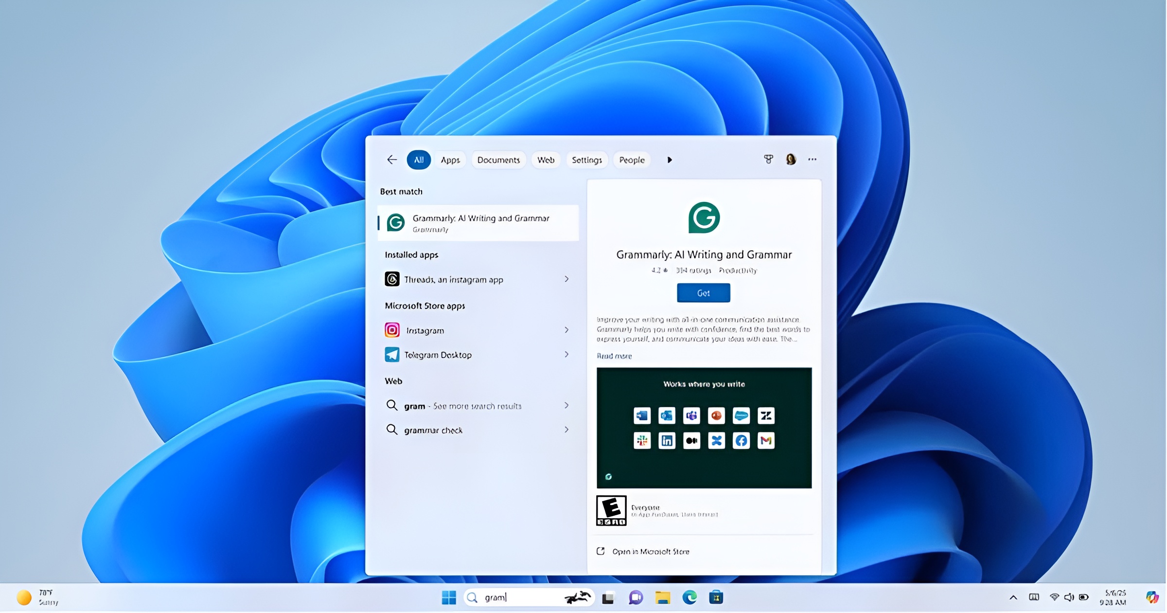Image resolution: width=1167 pixels, height=613 pixels.
Task: Show hidden system tray icons
Action: click(1013, 597)
